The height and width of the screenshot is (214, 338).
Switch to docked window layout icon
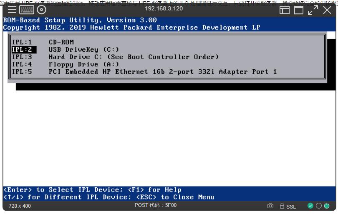click(x=285, y=10)
